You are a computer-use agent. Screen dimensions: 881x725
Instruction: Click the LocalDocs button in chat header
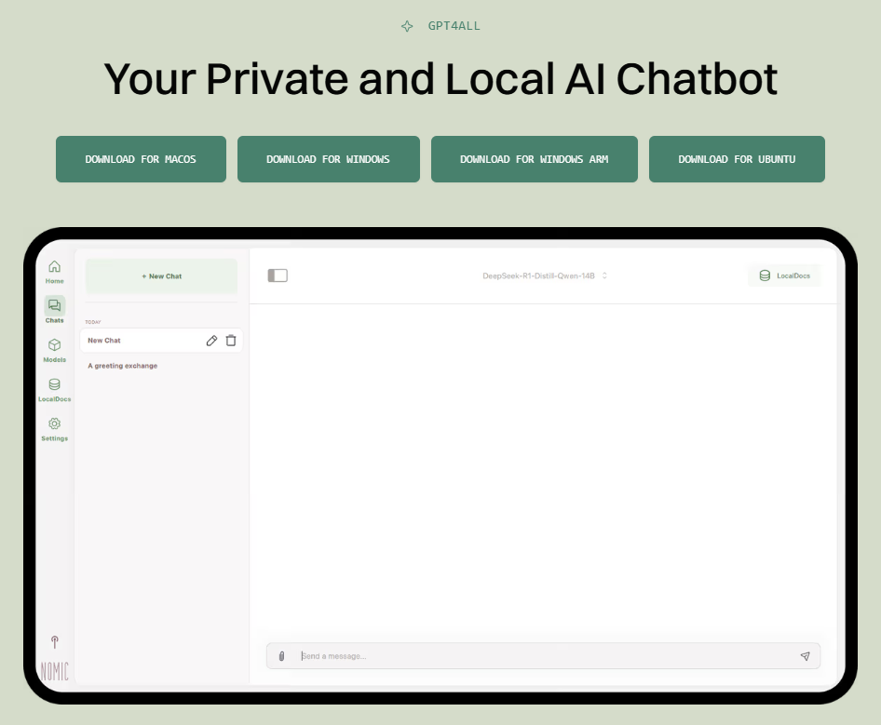point(784,275)
